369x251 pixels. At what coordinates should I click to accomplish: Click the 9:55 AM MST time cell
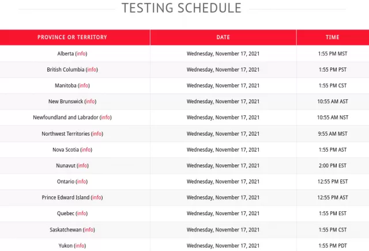333,134
